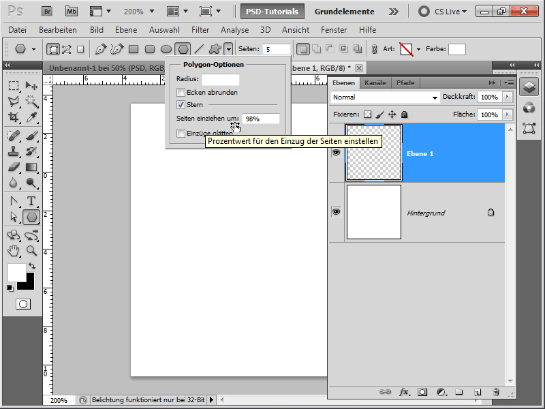Select the Eyedropper tool
Viewport: 545px width, 409px height.
(31, 117)
